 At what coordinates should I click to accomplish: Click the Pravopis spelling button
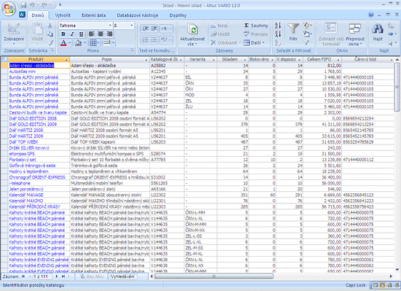256,34
